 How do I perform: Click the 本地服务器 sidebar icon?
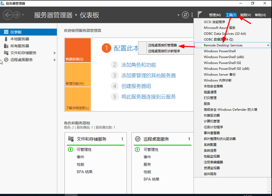click(x=6, y=39)
